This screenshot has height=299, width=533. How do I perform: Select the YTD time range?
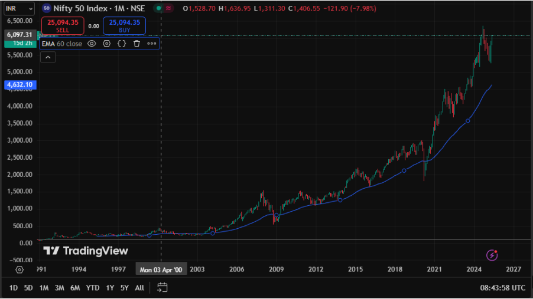click(92, 288)
